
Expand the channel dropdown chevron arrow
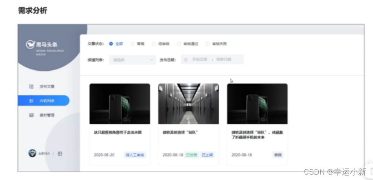(151, 60)
